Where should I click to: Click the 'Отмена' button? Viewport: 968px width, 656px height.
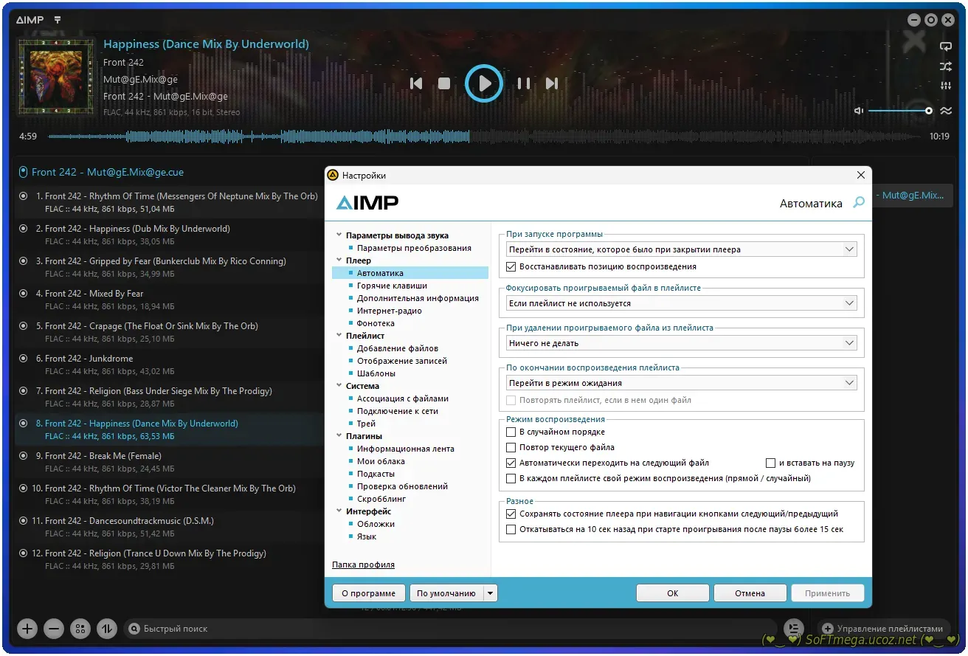[x=750, y=593]
